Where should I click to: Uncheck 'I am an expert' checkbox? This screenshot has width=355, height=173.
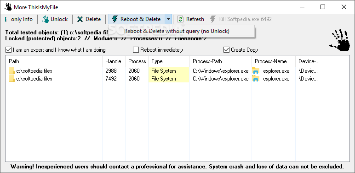pyautogui.click(x=8, y=50)
